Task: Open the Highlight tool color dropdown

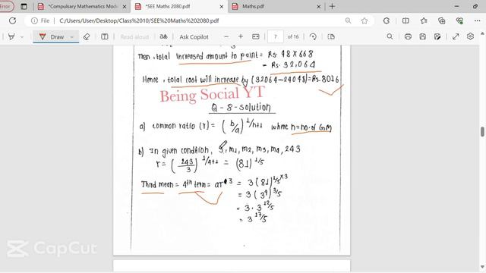Action: [22, 37]
